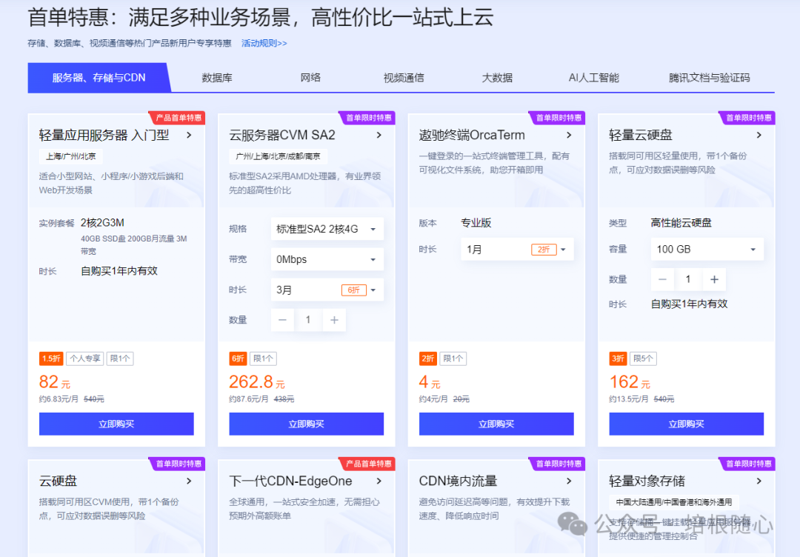The image size is (800, 557).
Task: Open the 遨驰终端OrcaTerm title
Action: click(x=472, y=135)
